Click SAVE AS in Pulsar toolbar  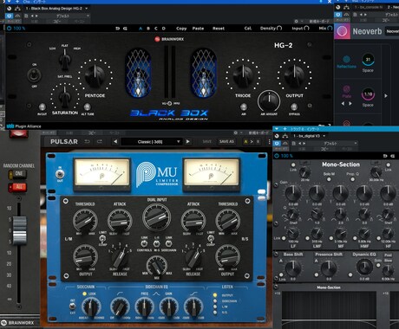(x=226, y=142)
